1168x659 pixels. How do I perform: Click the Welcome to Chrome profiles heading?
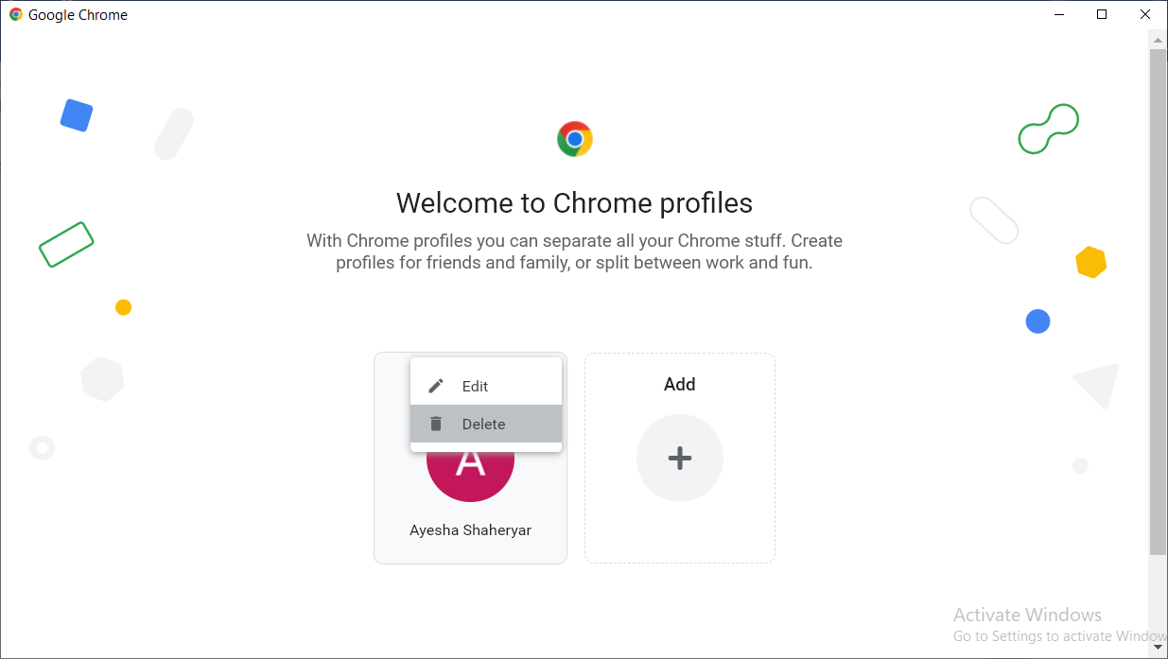(574, 203)
